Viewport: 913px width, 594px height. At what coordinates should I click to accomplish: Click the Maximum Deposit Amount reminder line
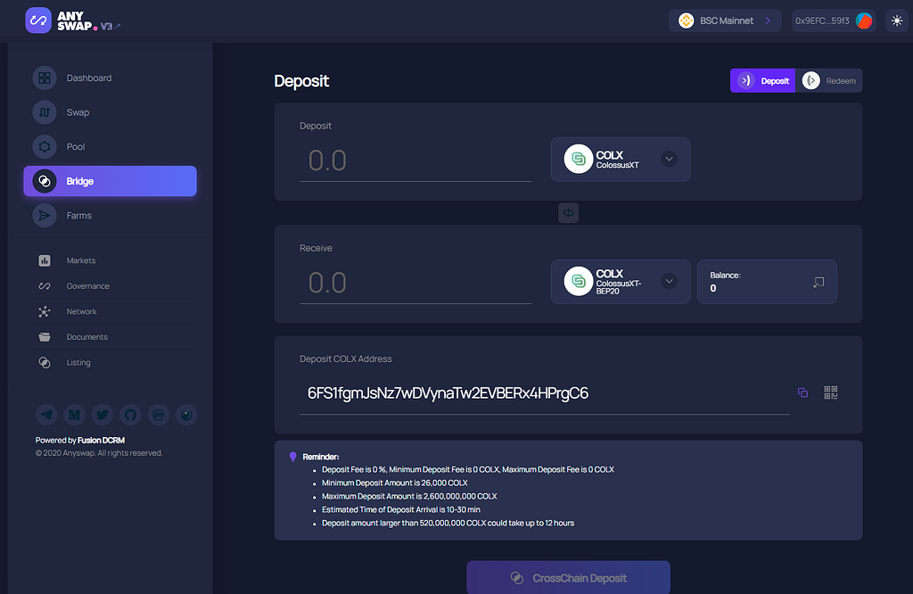(409, 496)
